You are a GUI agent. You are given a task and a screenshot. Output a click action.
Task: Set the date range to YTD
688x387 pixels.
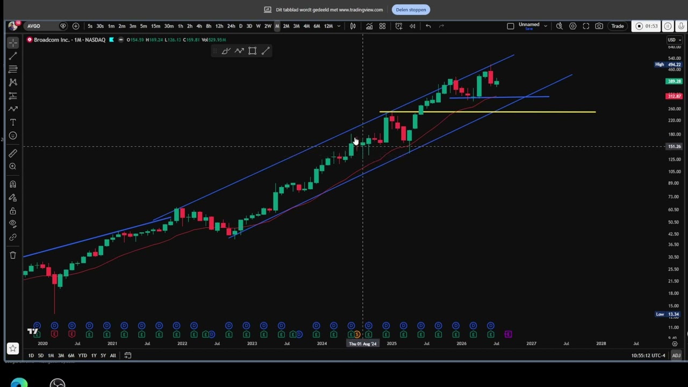82,355
